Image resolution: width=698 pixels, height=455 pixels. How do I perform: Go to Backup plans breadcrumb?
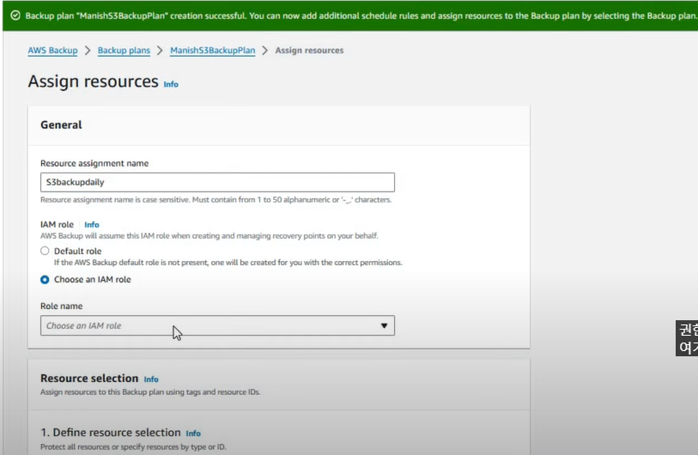tap(124, 51)
